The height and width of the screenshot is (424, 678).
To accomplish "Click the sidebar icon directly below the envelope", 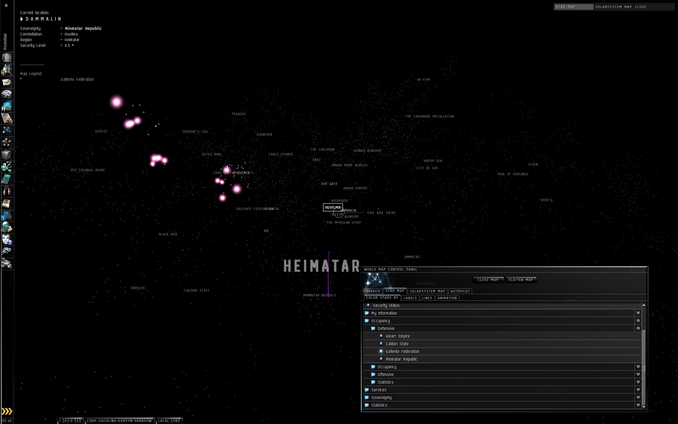I will pos(6,94).
